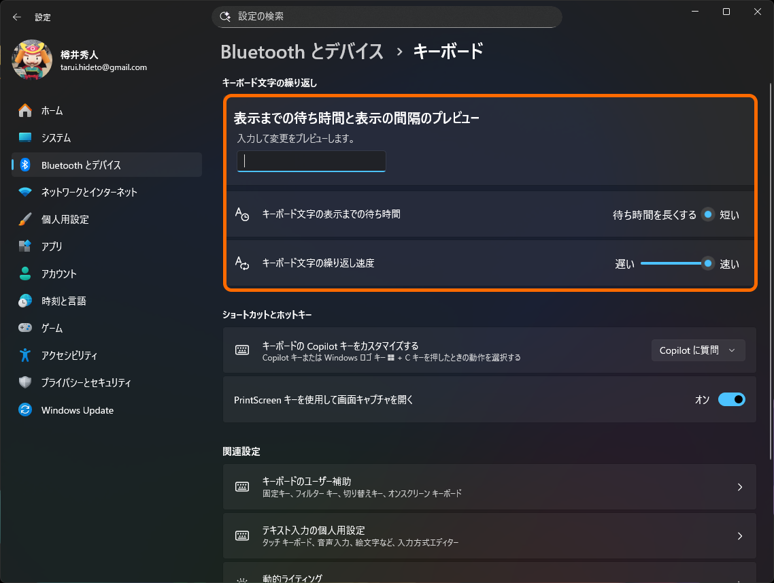The height and width of the screenshot is (583, 774).
Task: Select the アクセシビリティ sidebar icon
Action: 27,355
